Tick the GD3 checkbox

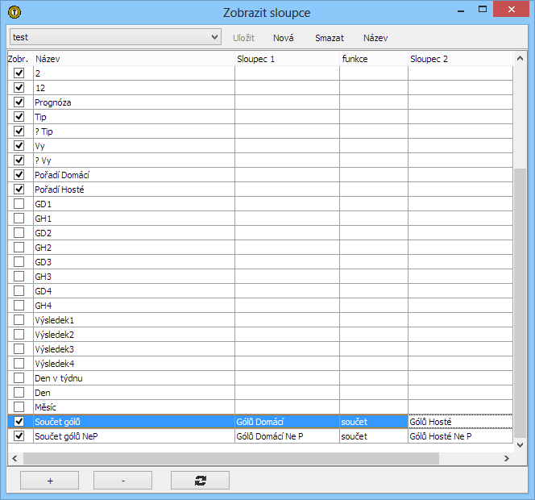point(19,261)
